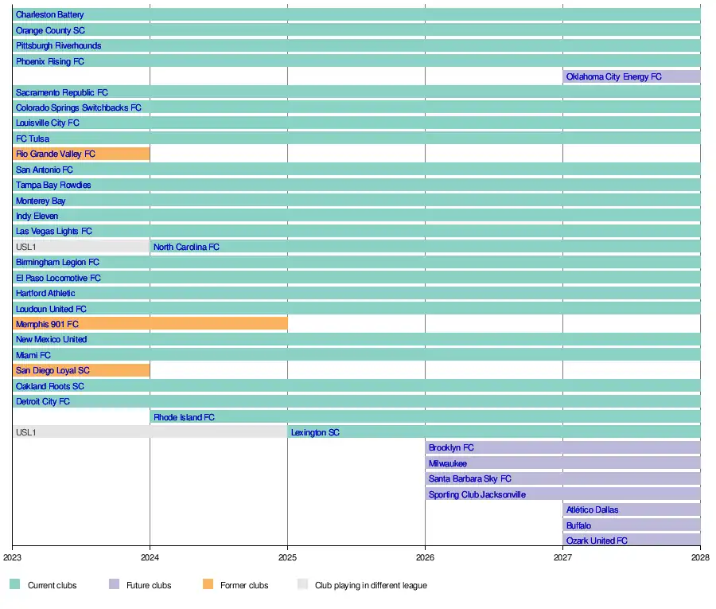Image resolution: width=716 pixels, height=609 pixels.
Task: Open the Charleston Battery link
Action: point(49,15)
